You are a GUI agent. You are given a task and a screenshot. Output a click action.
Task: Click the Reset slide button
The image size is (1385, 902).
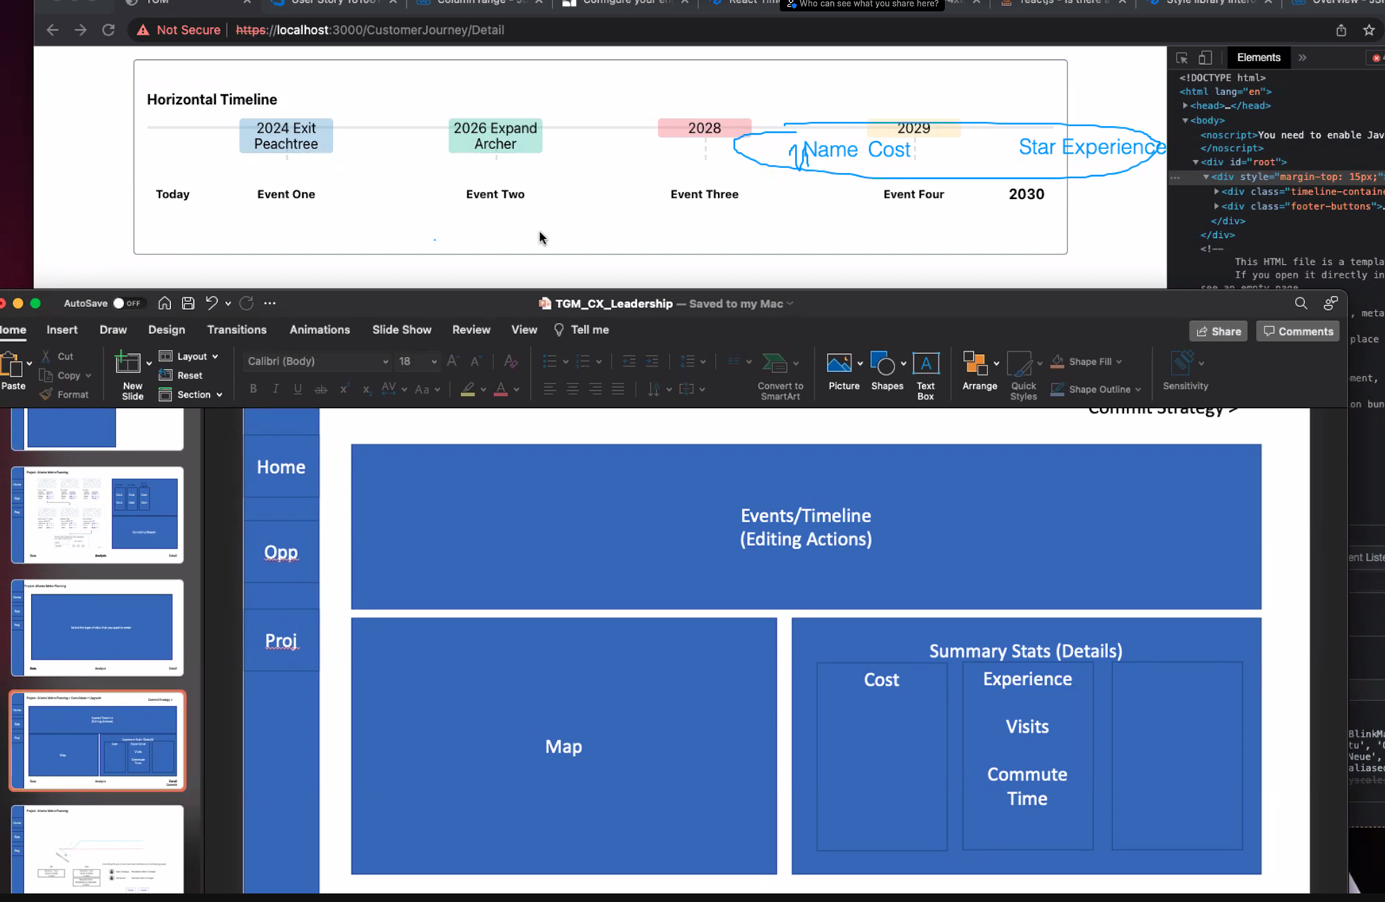click(181, 376)
